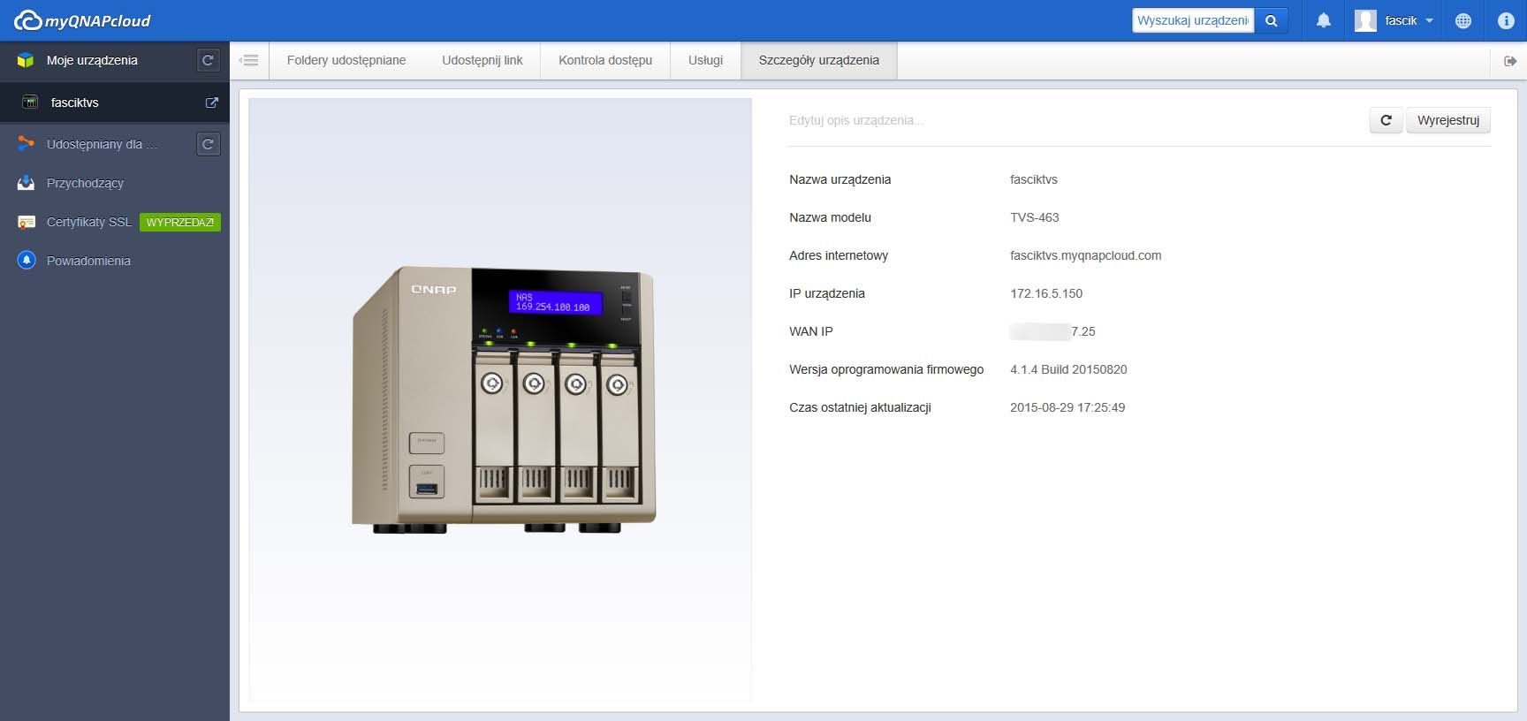Open the Kontrola dostępu tab

(x=605, y=60)
